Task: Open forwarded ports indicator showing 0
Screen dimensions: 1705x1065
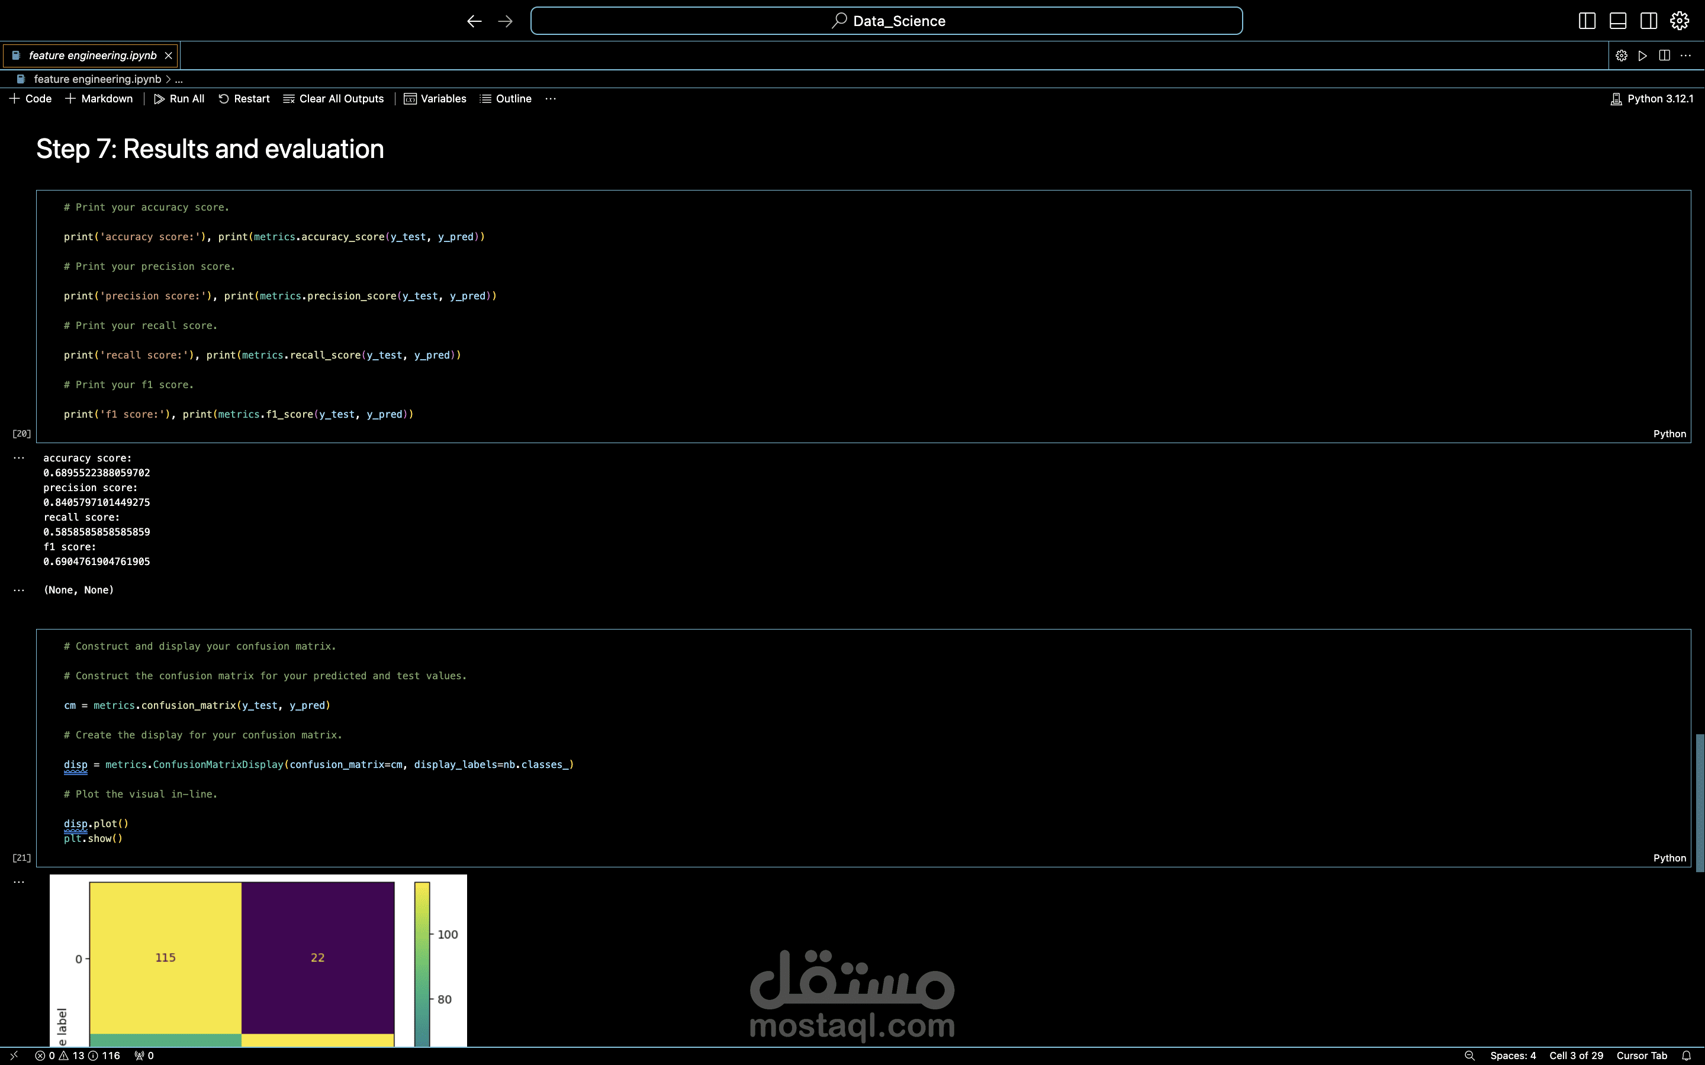Action: click(144, 1055)
